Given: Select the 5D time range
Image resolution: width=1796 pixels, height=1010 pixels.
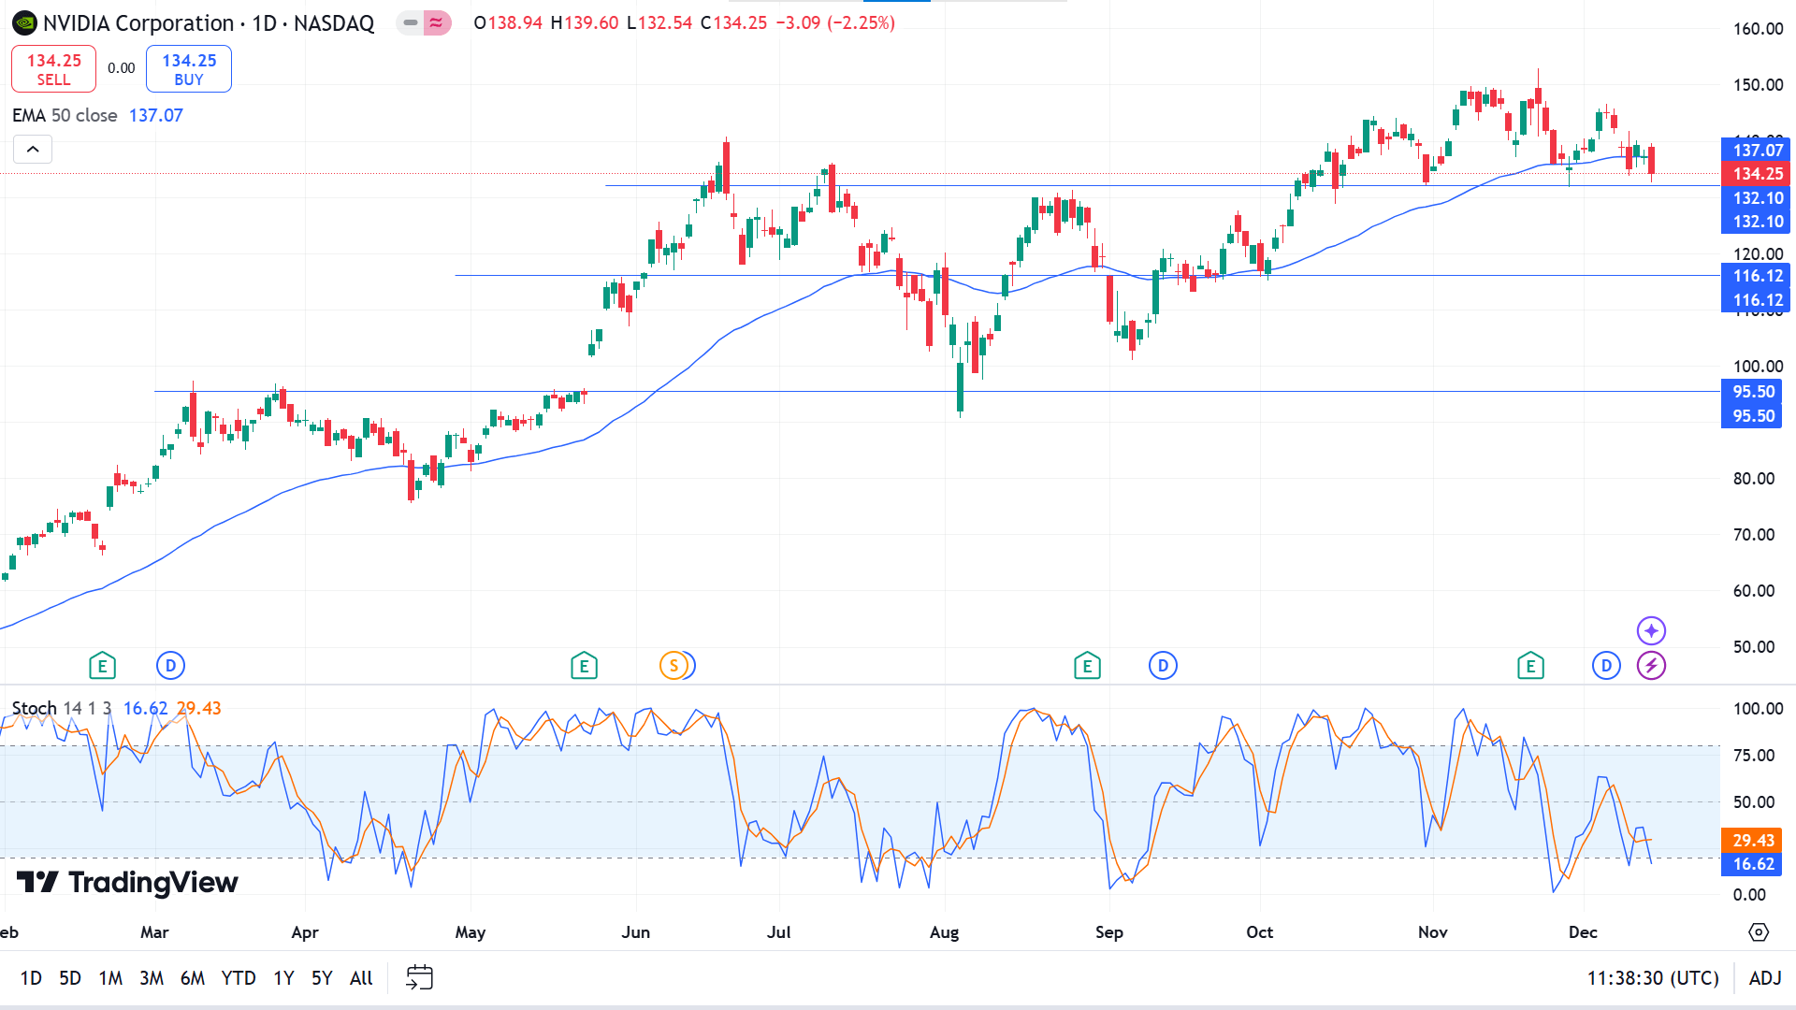Looking at the screenshot, I should tap(70, 978).
